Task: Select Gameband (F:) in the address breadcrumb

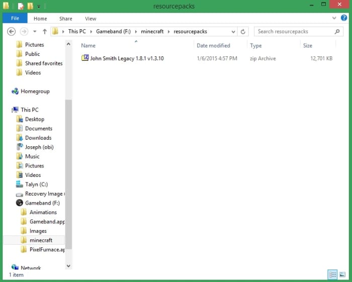Action: tap(113, 31)
